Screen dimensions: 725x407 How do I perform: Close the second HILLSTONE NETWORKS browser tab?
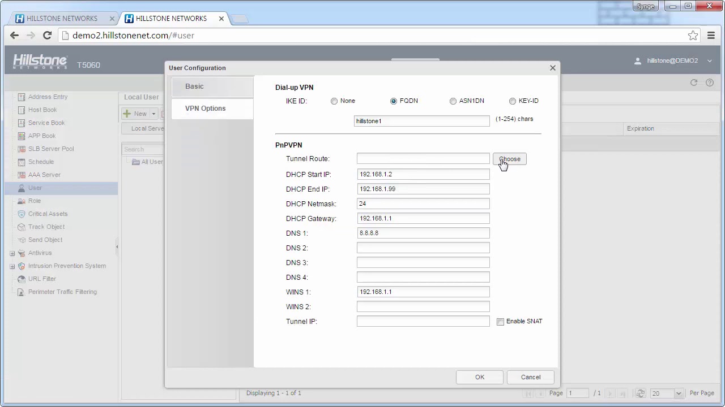pyautogui.click(x=221, y=18)
